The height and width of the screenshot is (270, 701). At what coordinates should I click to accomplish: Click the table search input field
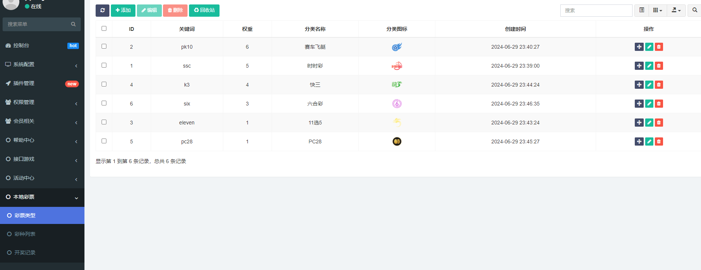pyautogui.click(x=596, y=10)
